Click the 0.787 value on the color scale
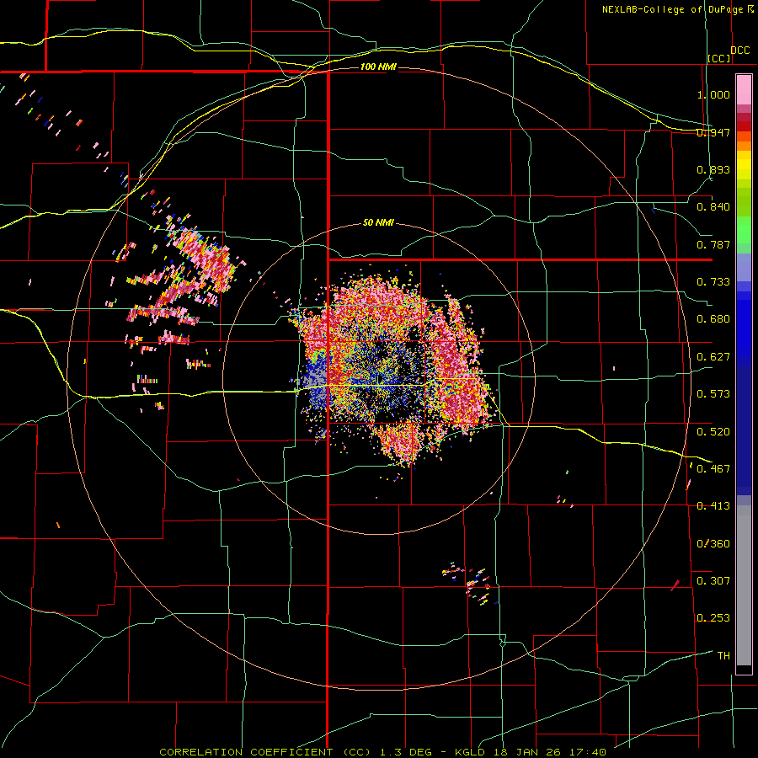 [x=713, y=244]
